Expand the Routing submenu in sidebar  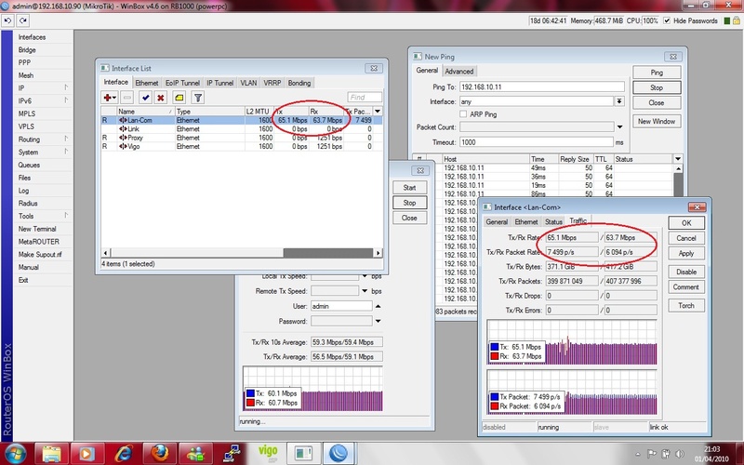tap(66, 139)
